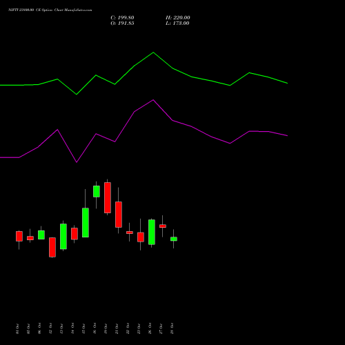Click the chart title NIFTY CE Options Chart

tap(50, 10)
